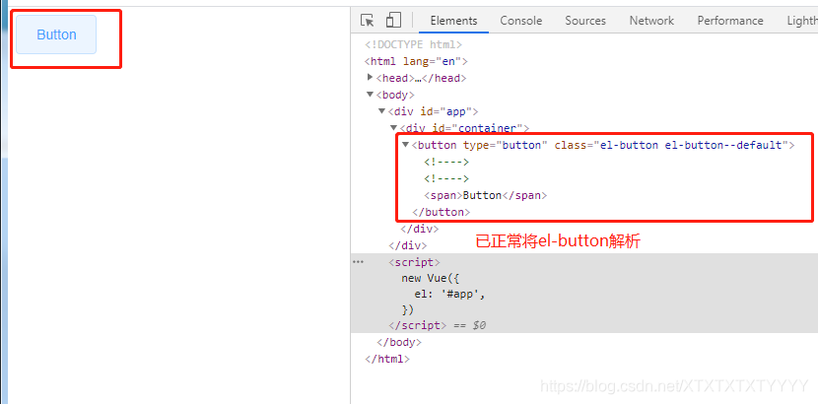The height and width of the screenshot is (404, 818).
Task: Select the div id="app" node
Action: pyautogui.click(x=433, y=111)
